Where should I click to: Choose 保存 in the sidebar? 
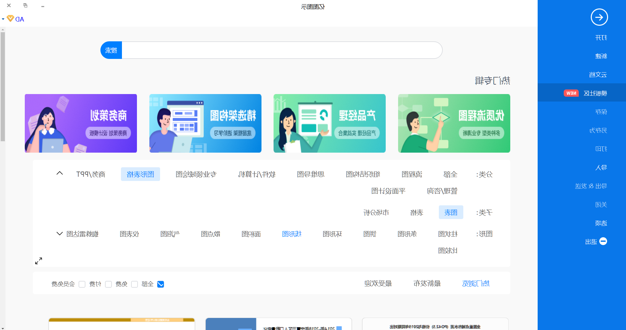[601, 112]
